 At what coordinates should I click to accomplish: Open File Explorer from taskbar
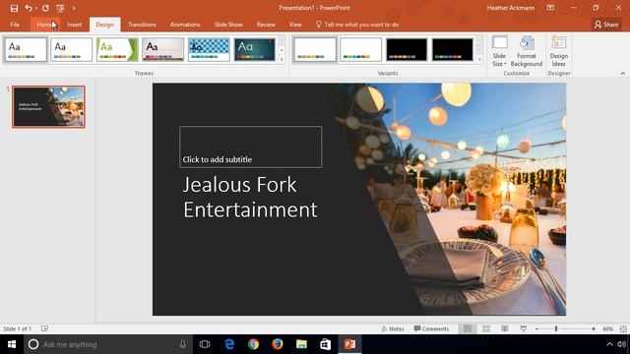(x=301, y=344)
